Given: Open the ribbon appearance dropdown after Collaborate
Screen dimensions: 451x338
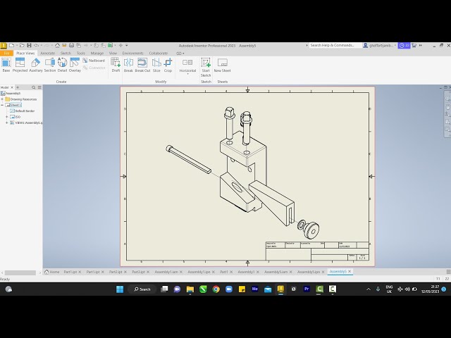Looking at the screenshot, I should click(180, 54).
